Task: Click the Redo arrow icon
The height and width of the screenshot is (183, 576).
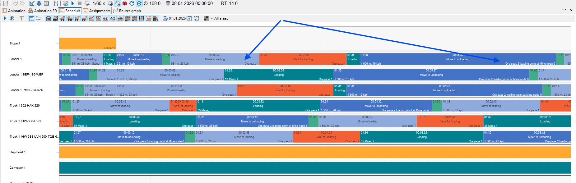Action: pos(22,3)
